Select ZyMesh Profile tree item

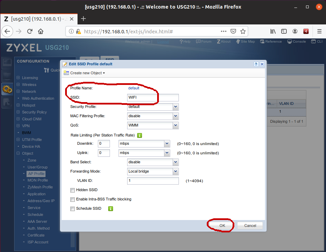tap(40, 187)
